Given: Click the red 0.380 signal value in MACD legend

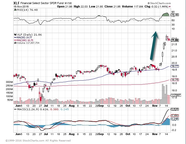Looking at the screenshot, I should tap(54, 109).
